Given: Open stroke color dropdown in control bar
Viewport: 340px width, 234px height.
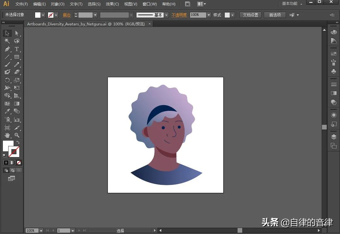Looking at the screenshot, I should tap(56, 15).
